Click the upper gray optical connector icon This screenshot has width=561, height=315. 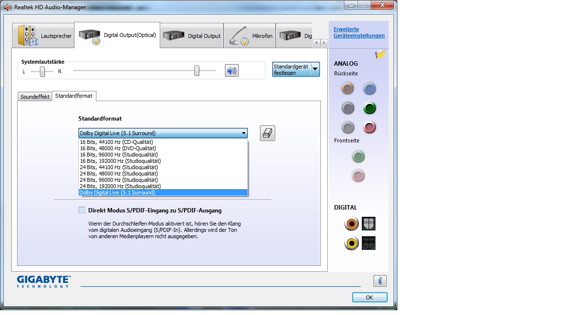tap(369, 224)
